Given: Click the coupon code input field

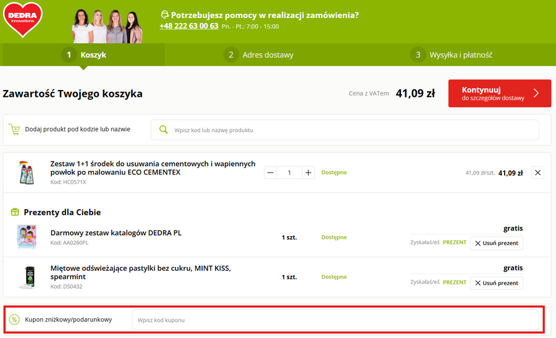Looking at the screenshot, I should point(335,320).
